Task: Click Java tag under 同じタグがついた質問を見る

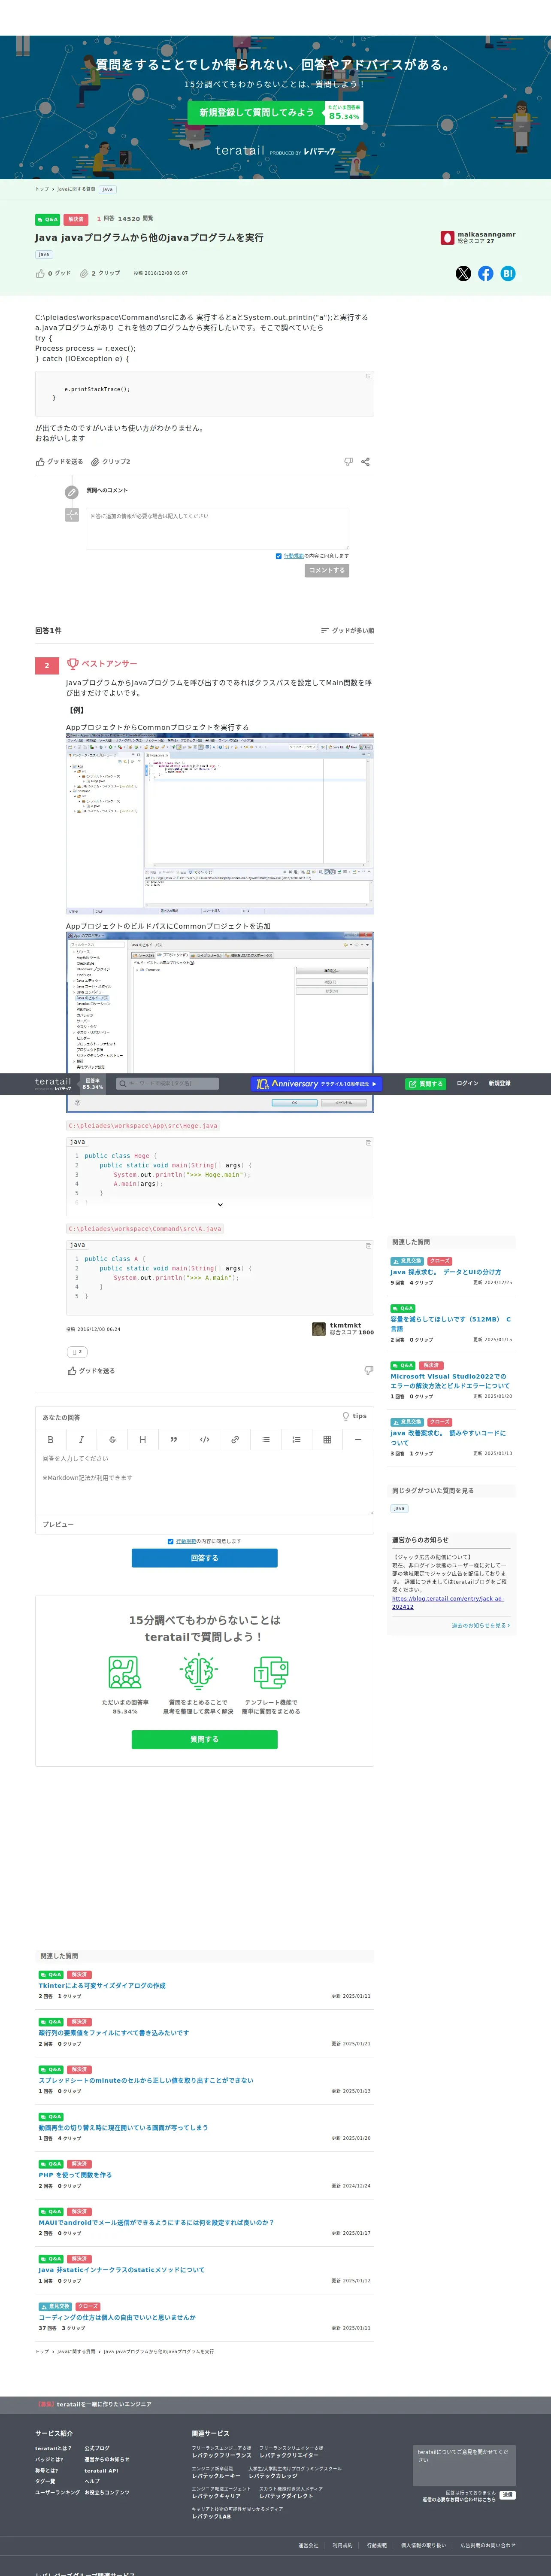Action: click(399, 1508)
